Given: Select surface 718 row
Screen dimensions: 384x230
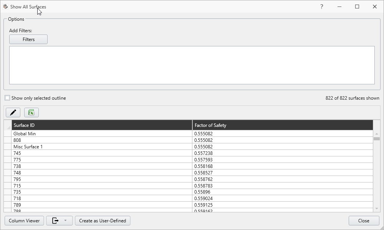Looking at the screenshot, I should click(x=188, y=199).
